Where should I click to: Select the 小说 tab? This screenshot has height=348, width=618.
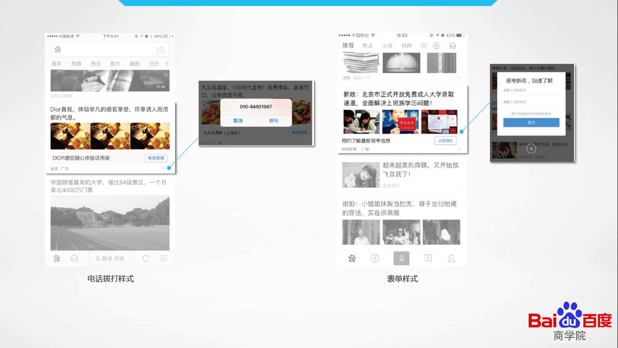[387, 46]
